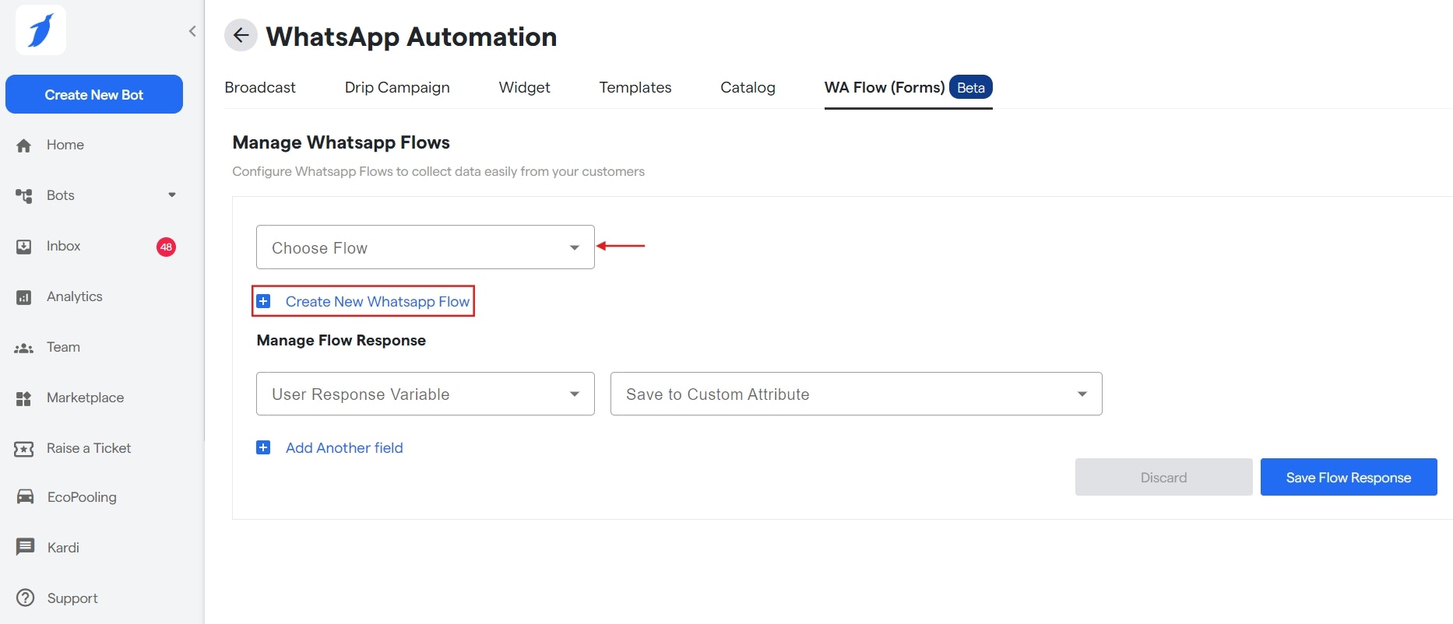The width and height of the screenshot is (1453, 624).
Task: Open Home from the sidebar label
Action: pos(65,145)
